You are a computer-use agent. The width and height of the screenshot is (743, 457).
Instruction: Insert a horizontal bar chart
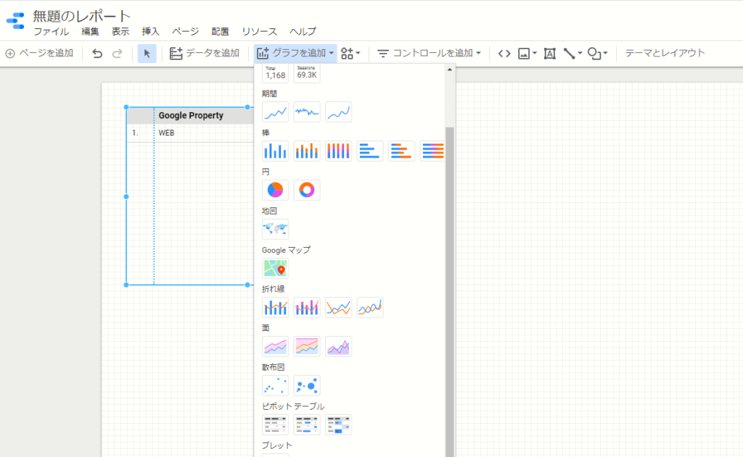tap(370, 151)
